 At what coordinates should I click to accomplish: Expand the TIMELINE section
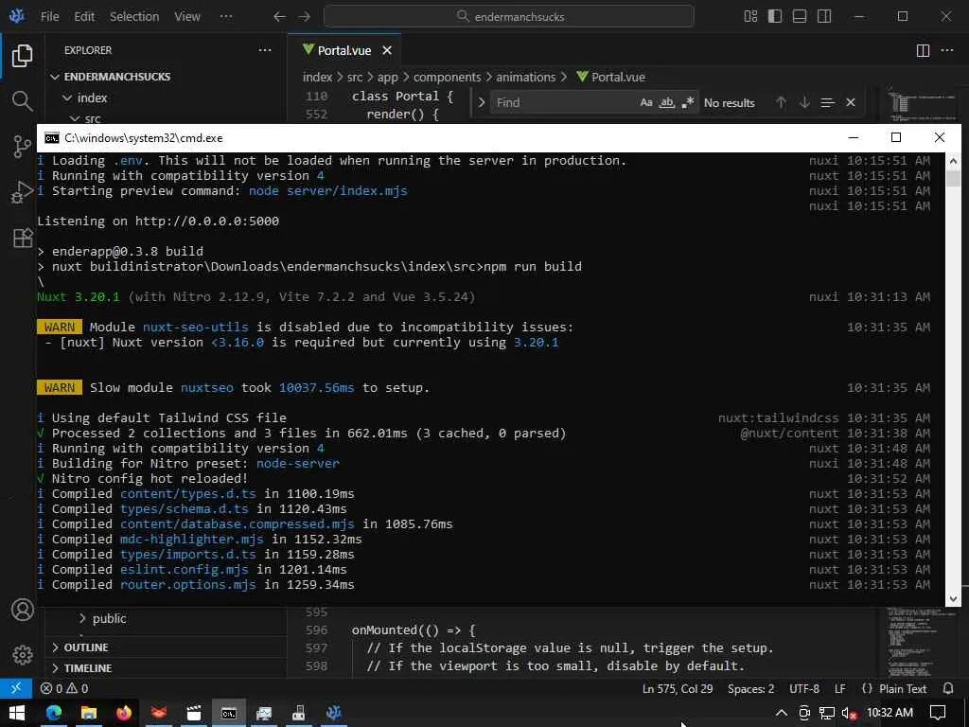pos(88,668)
